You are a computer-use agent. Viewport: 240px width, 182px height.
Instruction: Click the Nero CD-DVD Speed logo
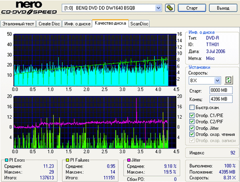29,9
